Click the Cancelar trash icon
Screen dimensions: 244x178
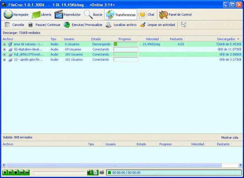coord(7,25)
